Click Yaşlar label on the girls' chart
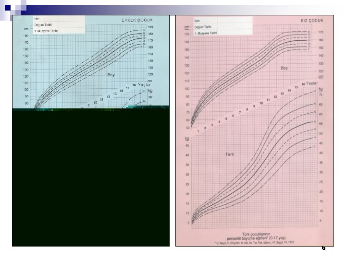The width and height of the screenshot is (346, 259). point(312,83)
